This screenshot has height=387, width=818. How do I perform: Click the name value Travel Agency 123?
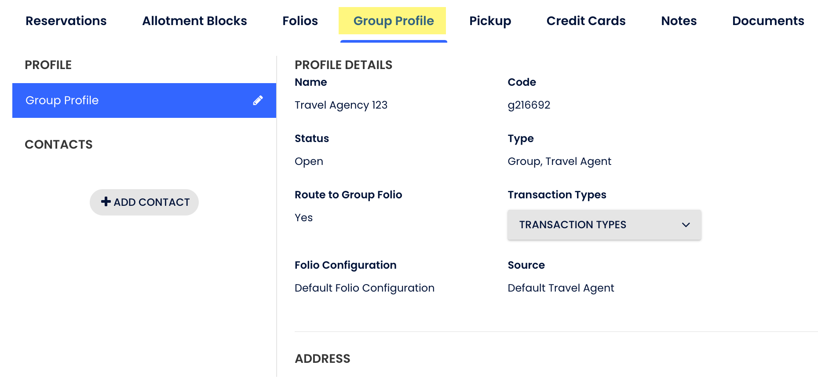[341, 105]
